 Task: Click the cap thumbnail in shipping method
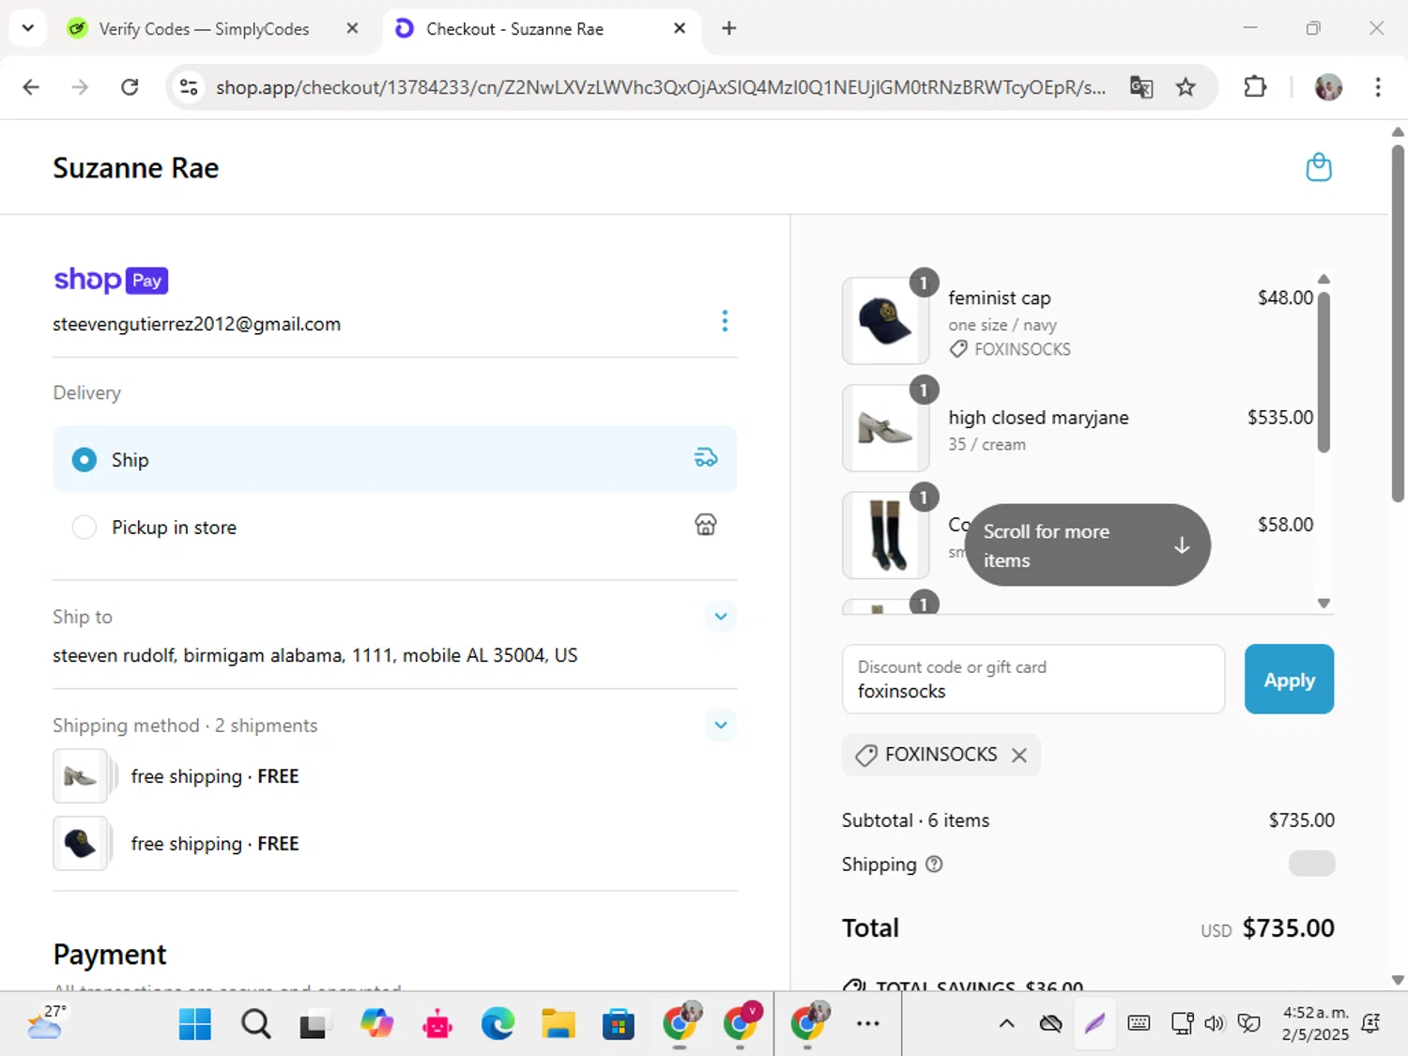[x=80, y=844]
